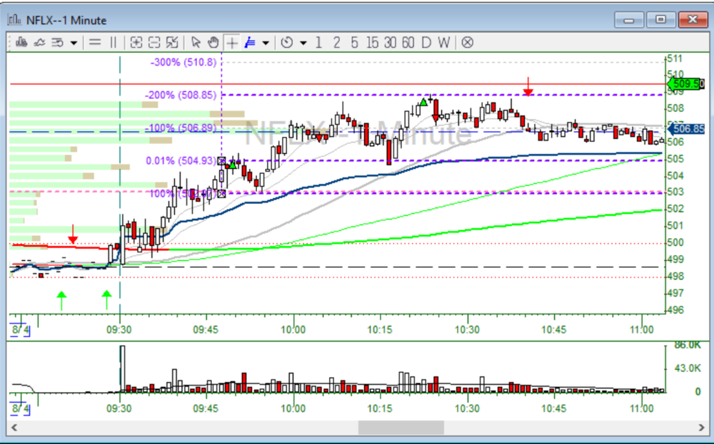Screen dimensions: 714x444
Task: Click the circled X cancel icon
Action: pyautogui.click(x=467, y=43)
